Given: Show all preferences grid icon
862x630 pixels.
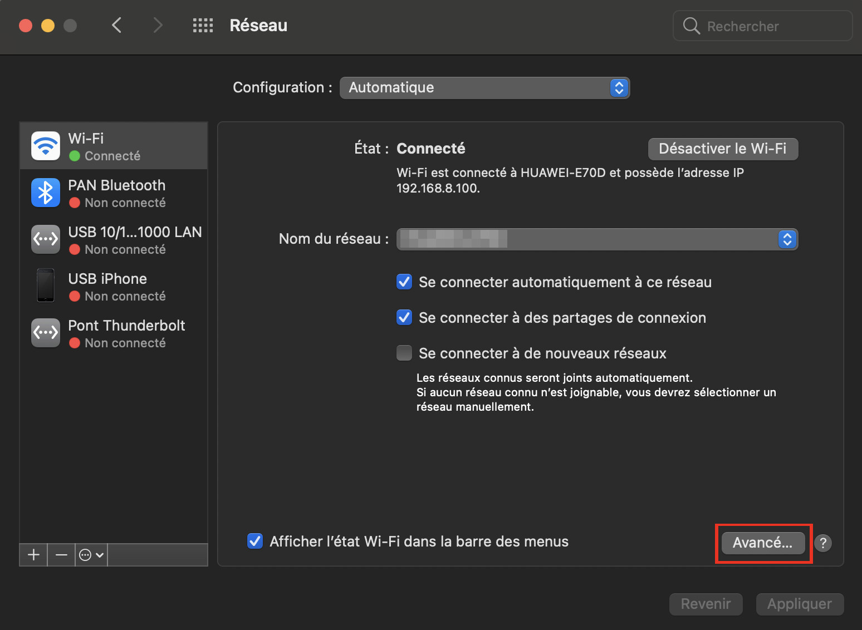Looking at the screenshot, I should 203,26.
